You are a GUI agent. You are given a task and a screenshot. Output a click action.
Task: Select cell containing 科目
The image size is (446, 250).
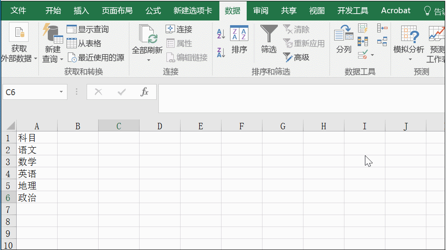pos(37,138)
